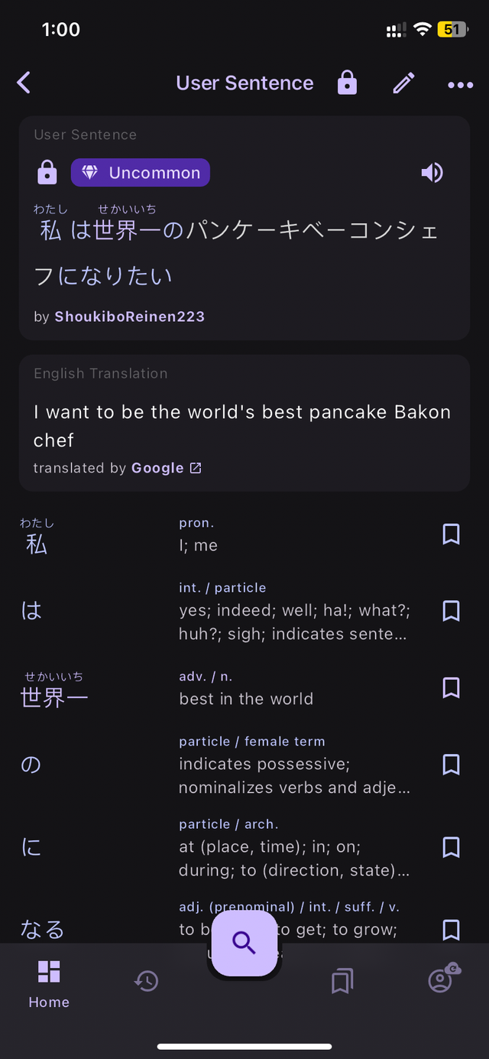Bookmark the word 世界一
Image resolution: width=489 pixels, height=1059 pixels.
[x=451, y=688]
